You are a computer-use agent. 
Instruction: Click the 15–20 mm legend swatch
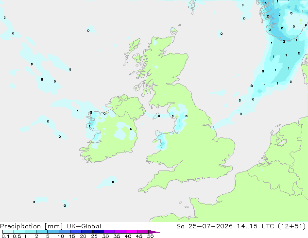(x=75, y=232)
